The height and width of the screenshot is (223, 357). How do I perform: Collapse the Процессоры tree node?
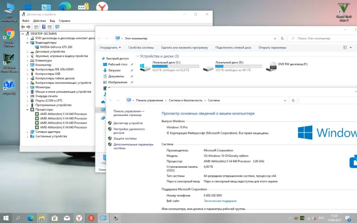pyautogui.click(x=27, y=109)
